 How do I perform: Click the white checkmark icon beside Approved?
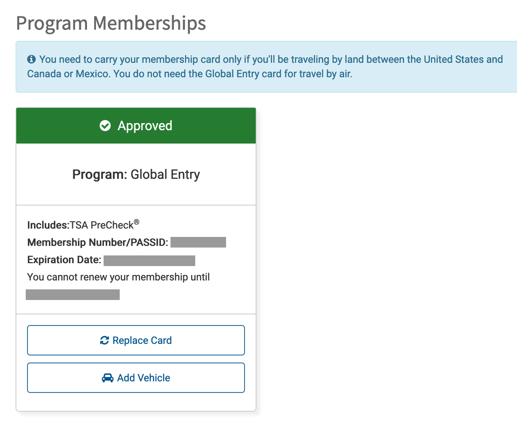point(106,125)
